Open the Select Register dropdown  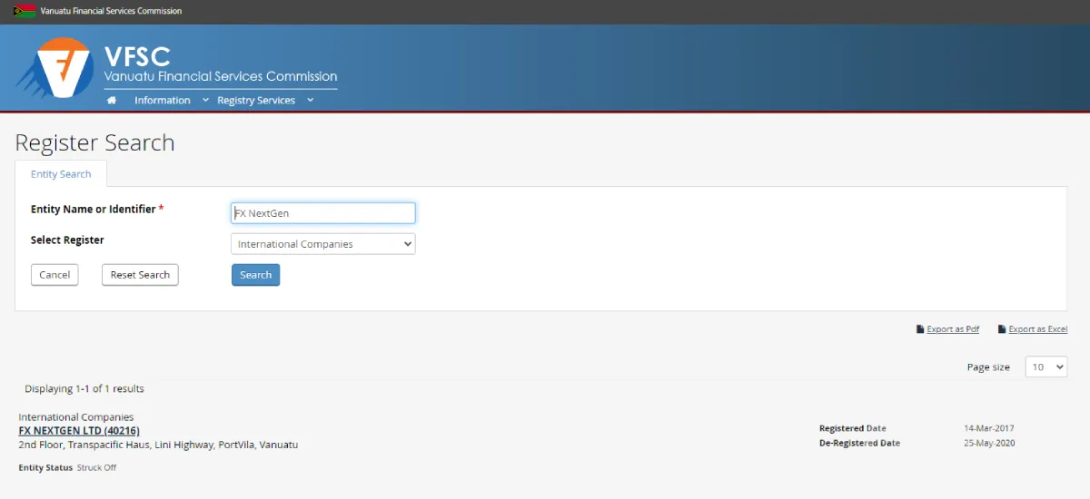[323, 244]
